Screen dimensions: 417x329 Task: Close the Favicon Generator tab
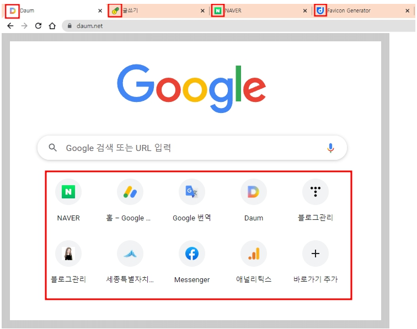[x=407, y=10]
